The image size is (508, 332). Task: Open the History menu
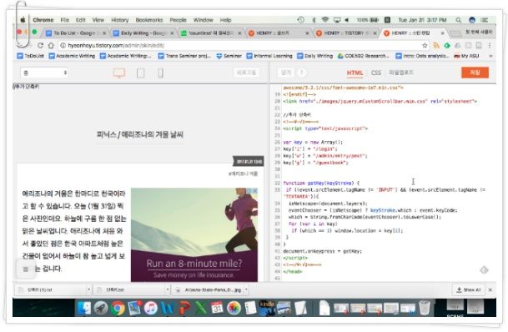coord(120,20)
